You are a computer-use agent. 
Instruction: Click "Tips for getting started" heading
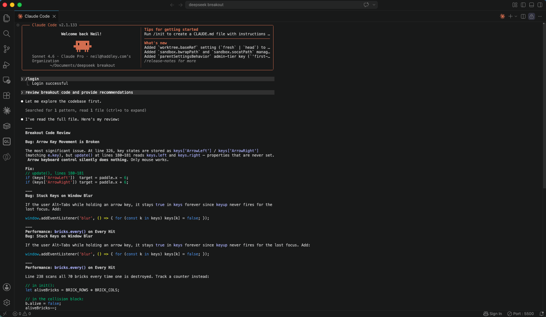click(x=171, y=30)
